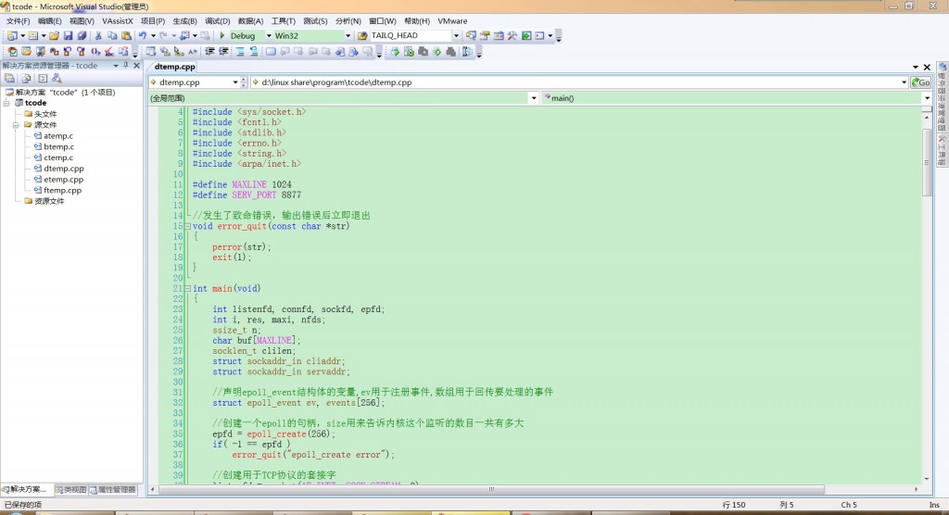Open the main() members dropdown

point(927,98)
